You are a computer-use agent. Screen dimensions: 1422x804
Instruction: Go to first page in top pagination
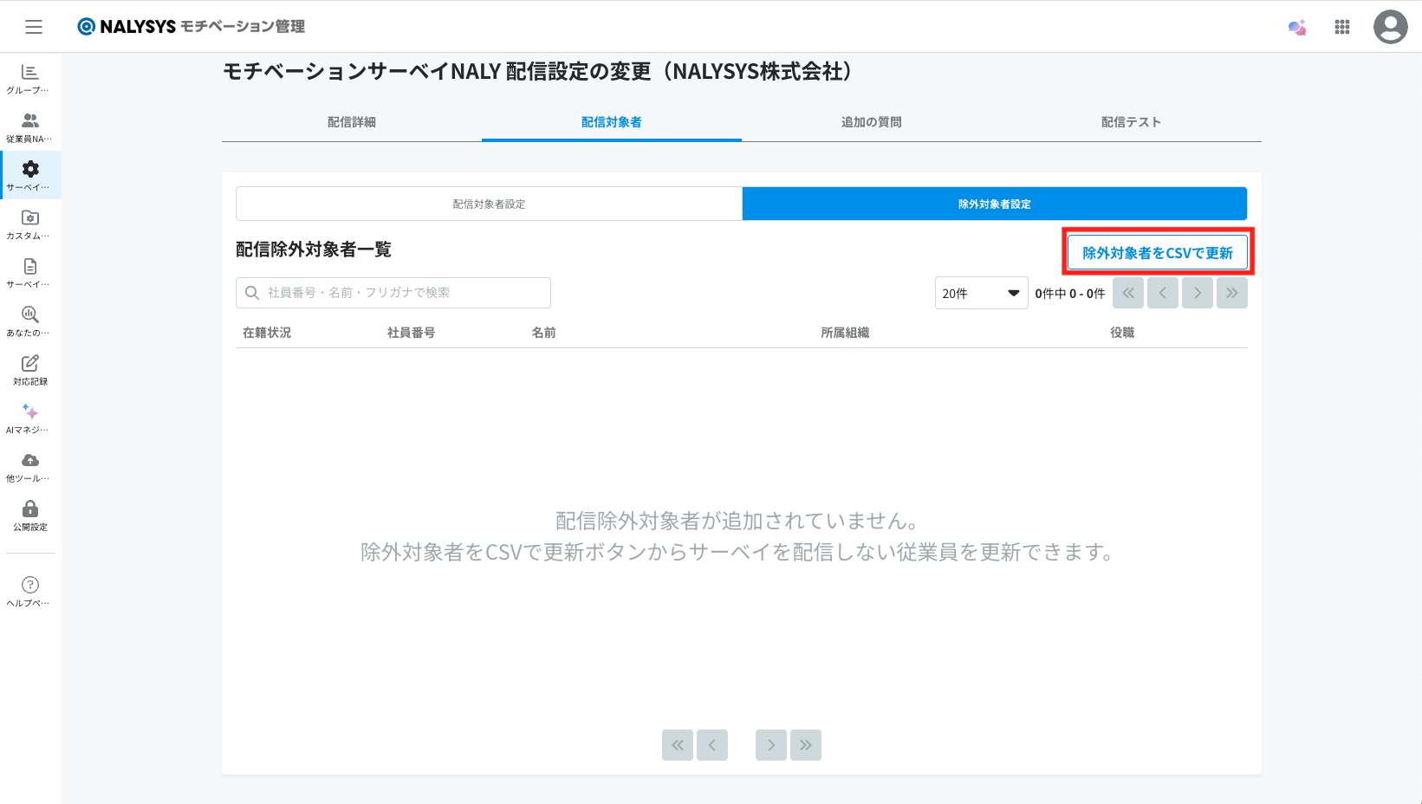pos(1128,293)
